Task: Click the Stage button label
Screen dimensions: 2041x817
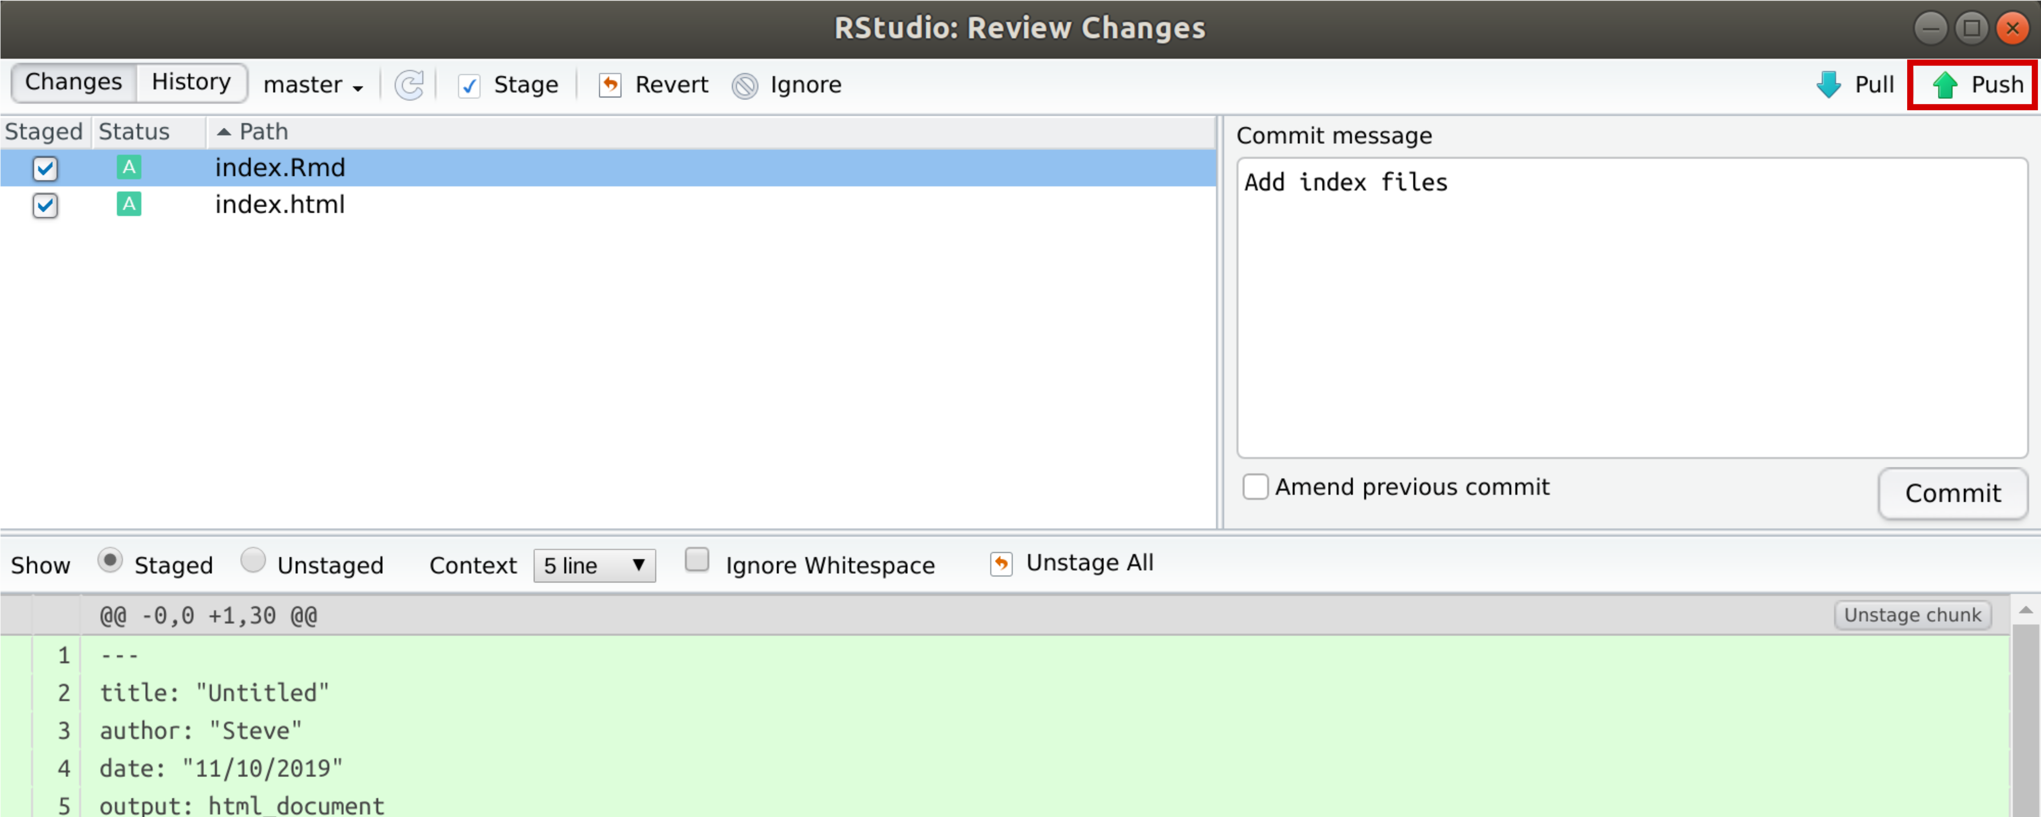Action: coord(526,85)
